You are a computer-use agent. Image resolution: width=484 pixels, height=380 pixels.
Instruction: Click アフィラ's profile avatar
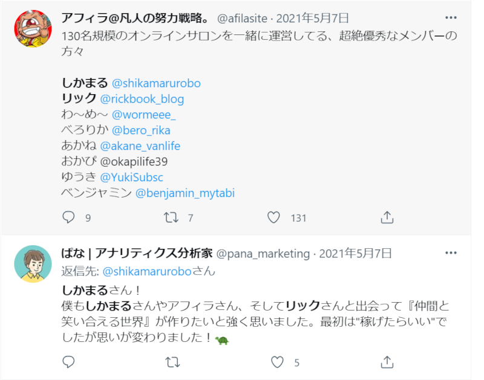pyautogui.click(x=33, y=28)
